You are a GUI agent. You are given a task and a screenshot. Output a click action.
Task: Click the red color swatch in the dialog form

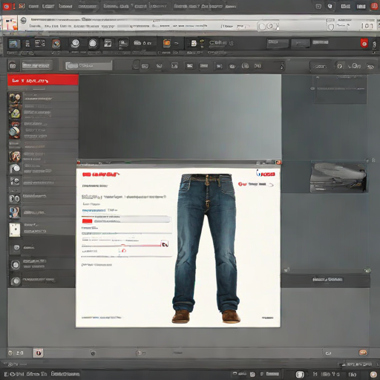coord(87,220)
